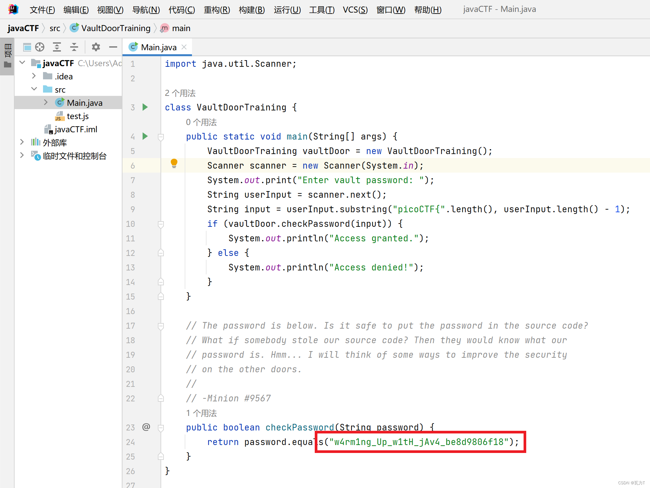Click the run gutter arrow beside class VaultDoorTraining

(145, 107)
